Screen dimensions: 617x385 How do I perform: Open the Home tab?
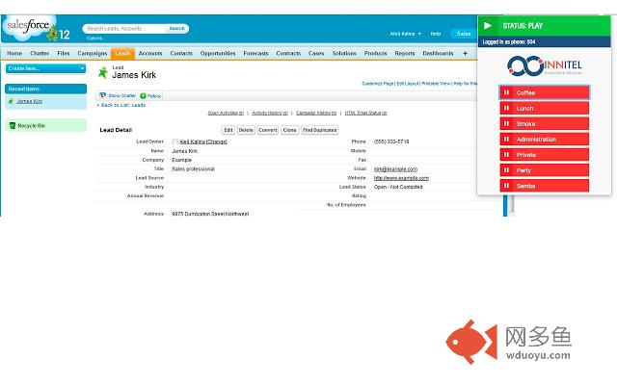(14, 53)
